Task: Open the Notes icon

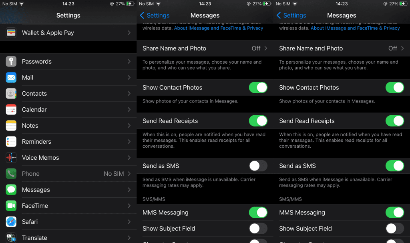Action: 12,125
